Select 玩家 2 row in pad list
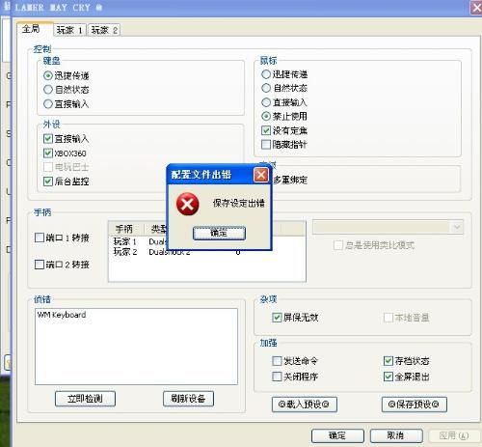The height and width of the screenshot is (447, 482). tap(207, 252)
